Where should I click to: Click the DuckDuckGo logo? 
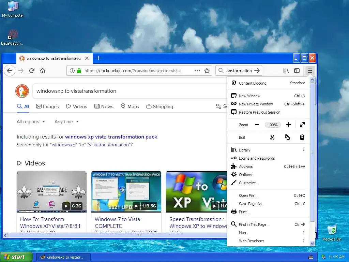(22, 91)
